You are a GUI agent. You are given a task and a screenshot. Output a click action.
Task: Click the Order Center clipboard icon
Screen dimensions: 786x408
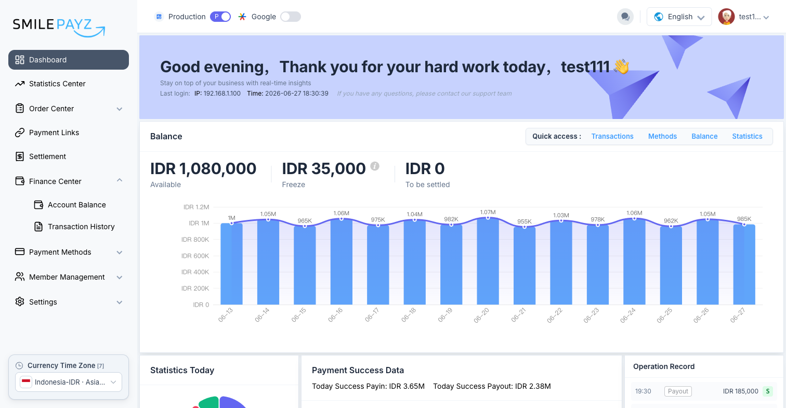[20, 109]
